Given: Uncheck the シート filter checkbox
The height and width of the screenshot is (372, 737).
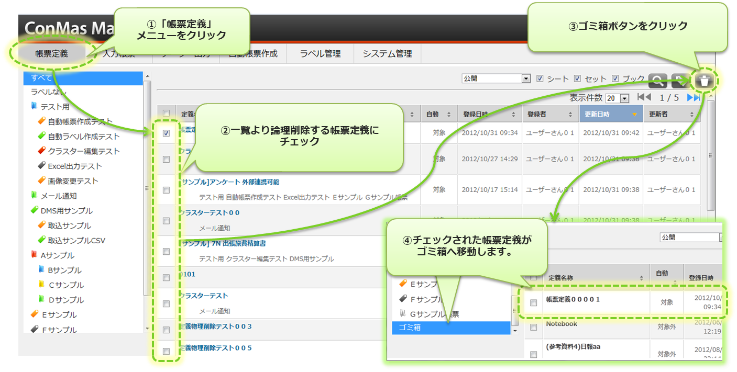Looking at the screenshot, I should point(540,78).
